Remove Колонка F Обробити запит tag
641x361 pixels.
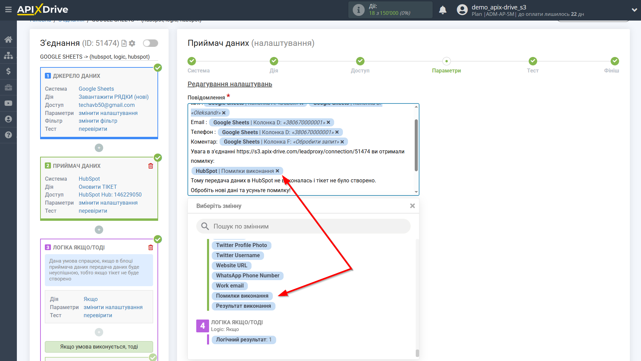(x=342, y=142)
